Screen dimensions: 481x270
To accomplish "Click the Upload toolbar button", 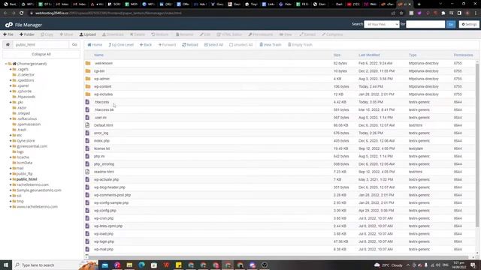I will tap(88, 34).
